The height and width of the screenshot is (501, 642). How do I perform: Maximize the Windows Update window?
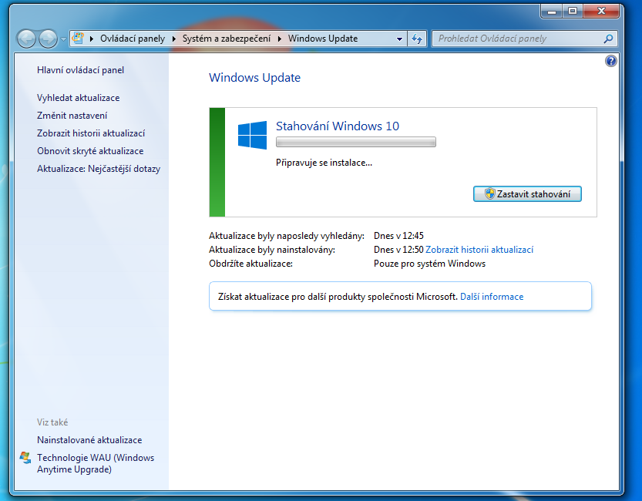[573, 12]
